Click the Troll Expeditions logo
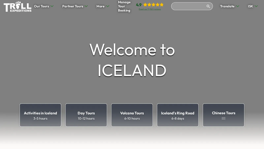 (17, 7)
